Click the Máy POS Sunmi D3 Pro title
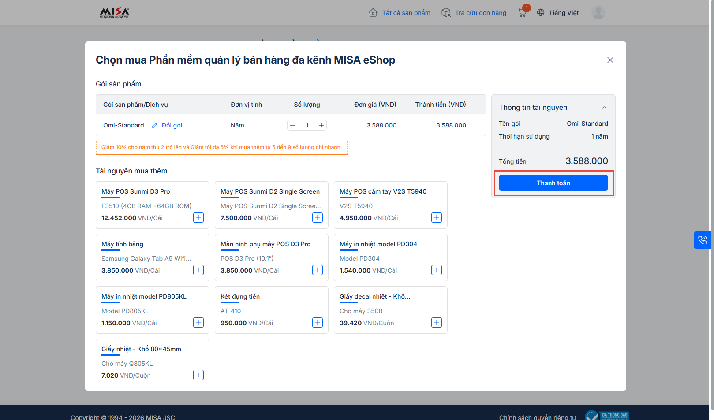This screenshot has width=714, height=420. click(136, 191)
